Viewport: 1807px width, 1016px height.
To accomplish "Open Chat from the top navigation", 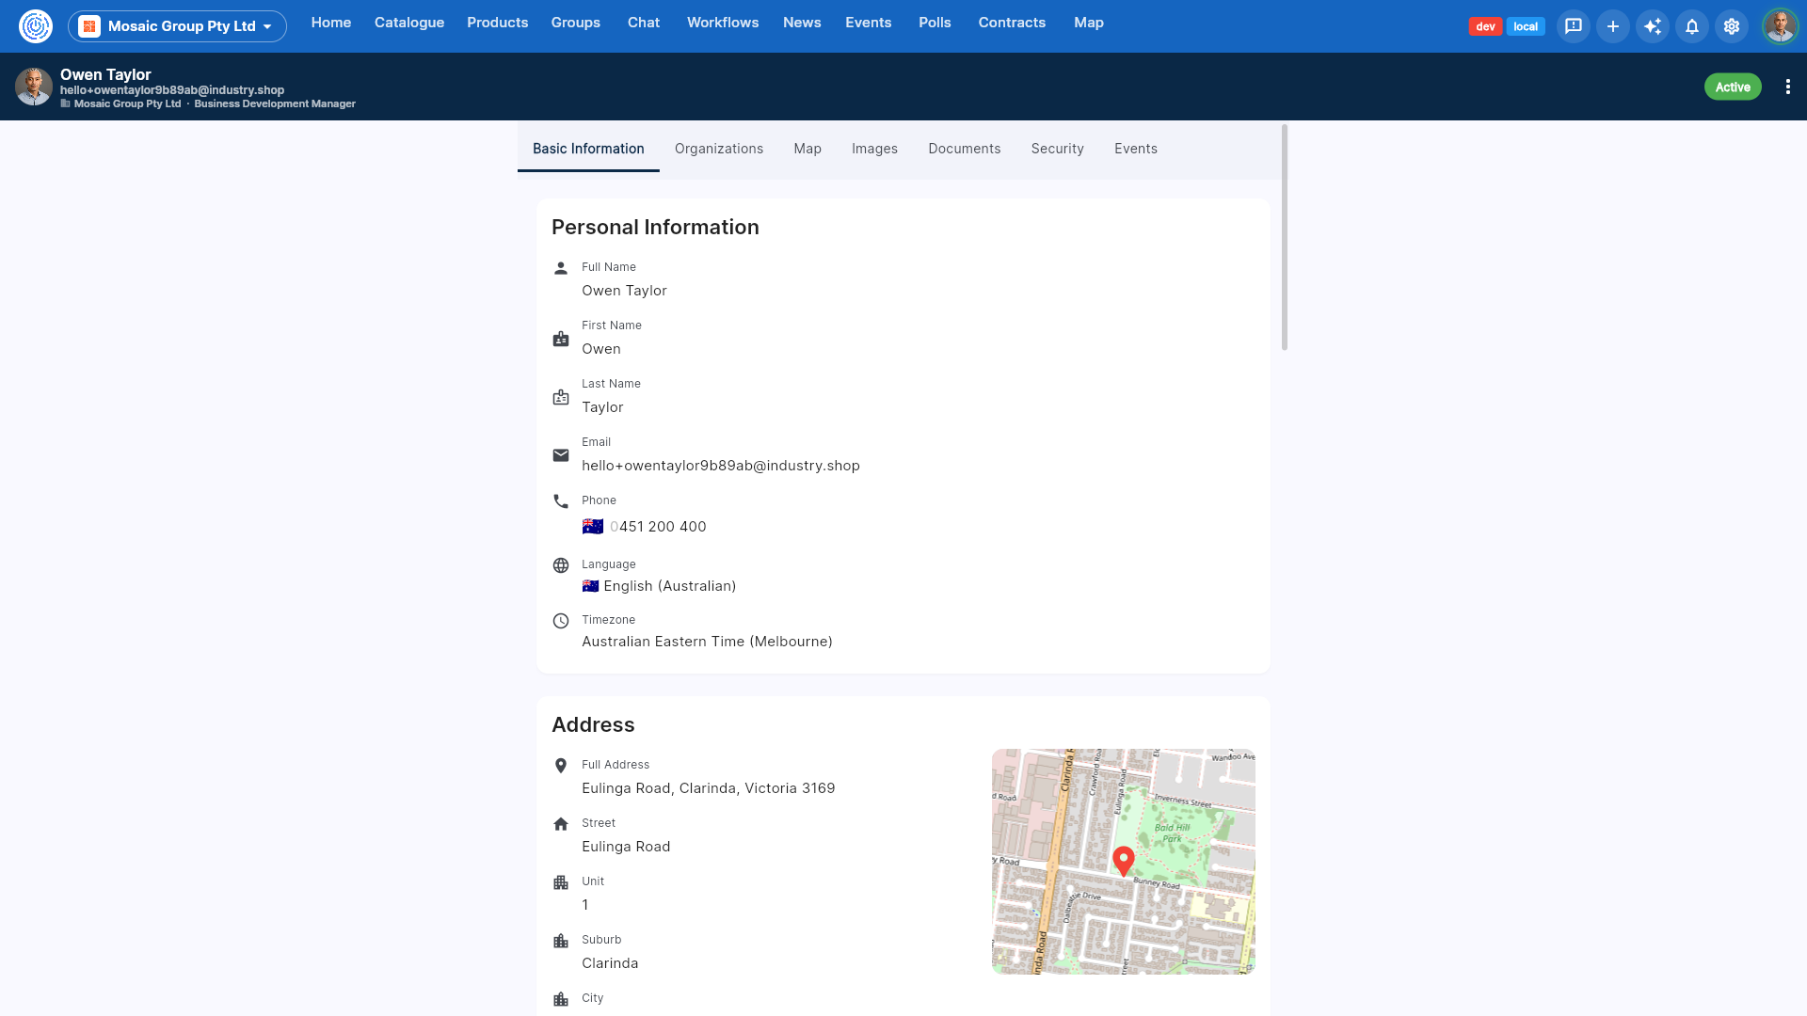I will pyautogui.click(x=644, y=23).
